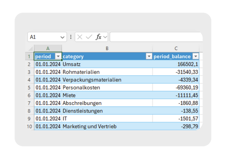This screenshot has width=226, height=159.
Task: Select the cell 'Dienstleistungen'
Action: 107,111
